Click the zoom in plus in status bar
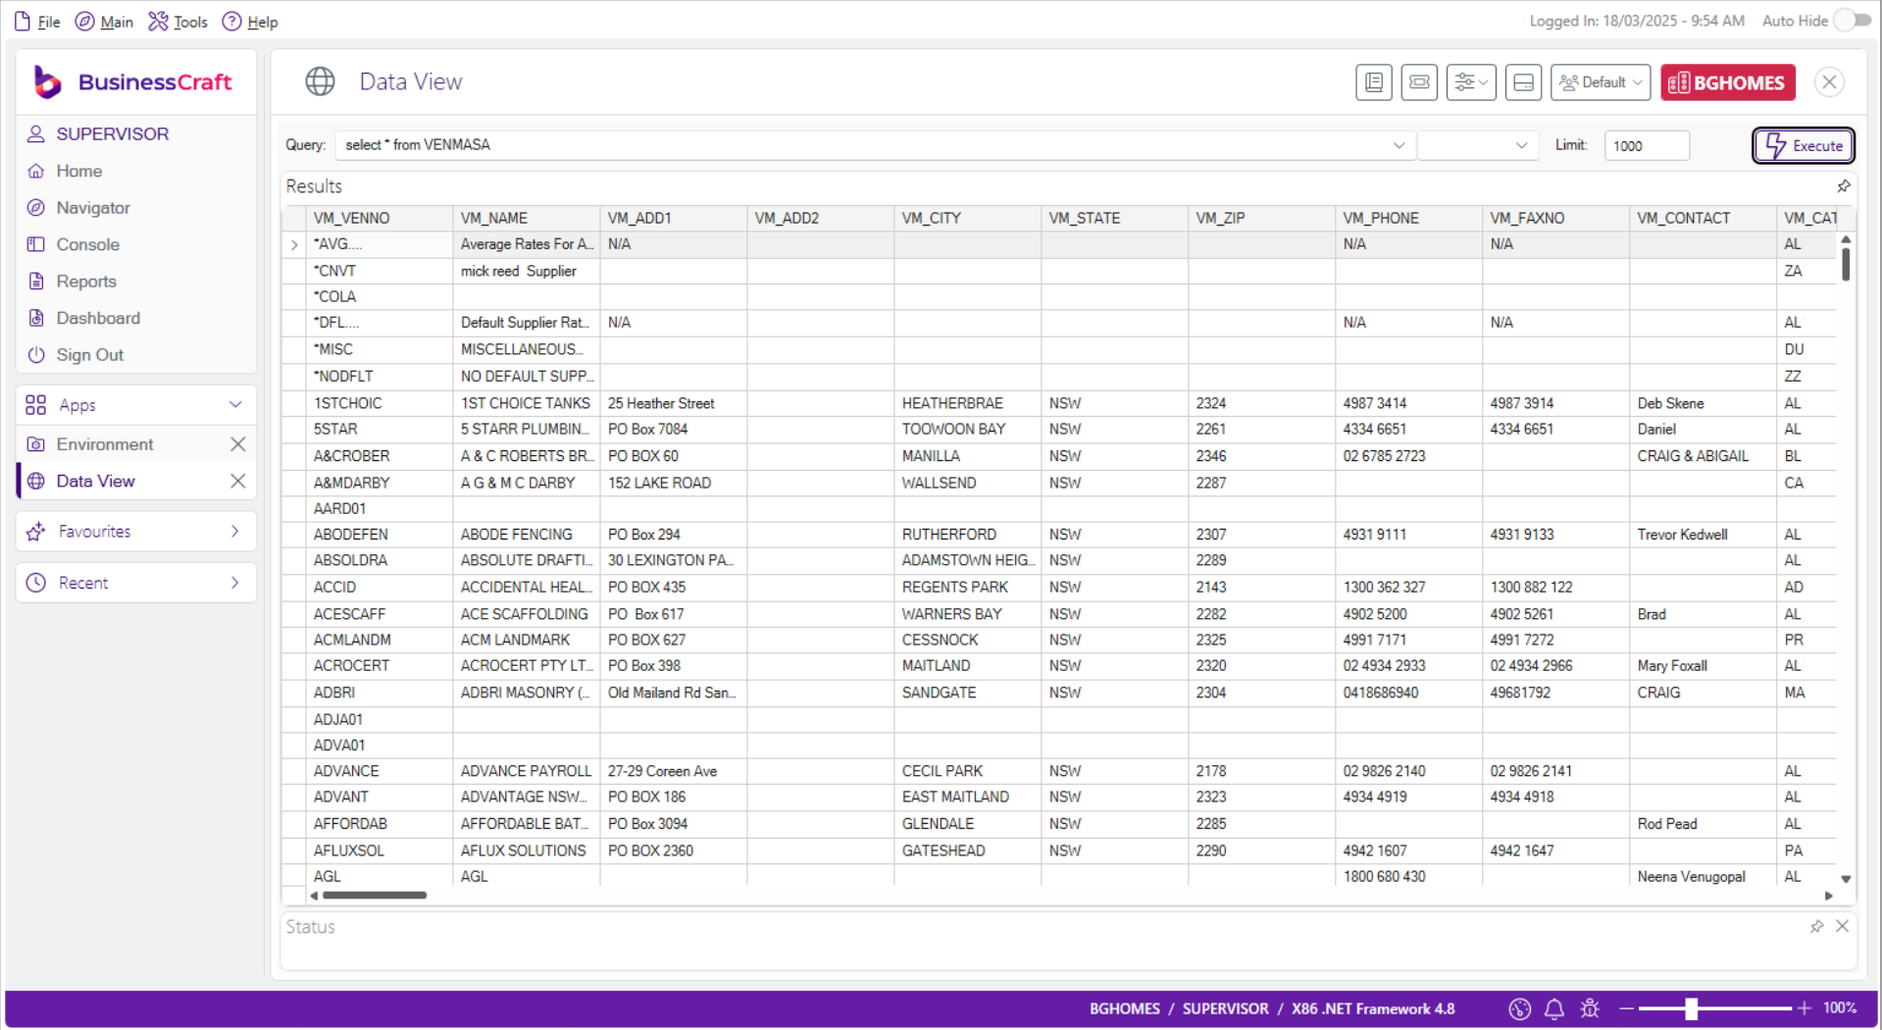This screenshot has height=1030, width=1882. click(1804, 1008)
